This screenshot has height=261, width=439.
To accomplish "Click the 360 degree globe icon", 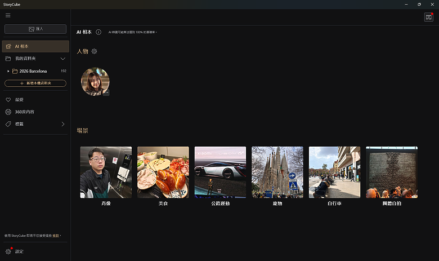I will (x=8, y=112).
